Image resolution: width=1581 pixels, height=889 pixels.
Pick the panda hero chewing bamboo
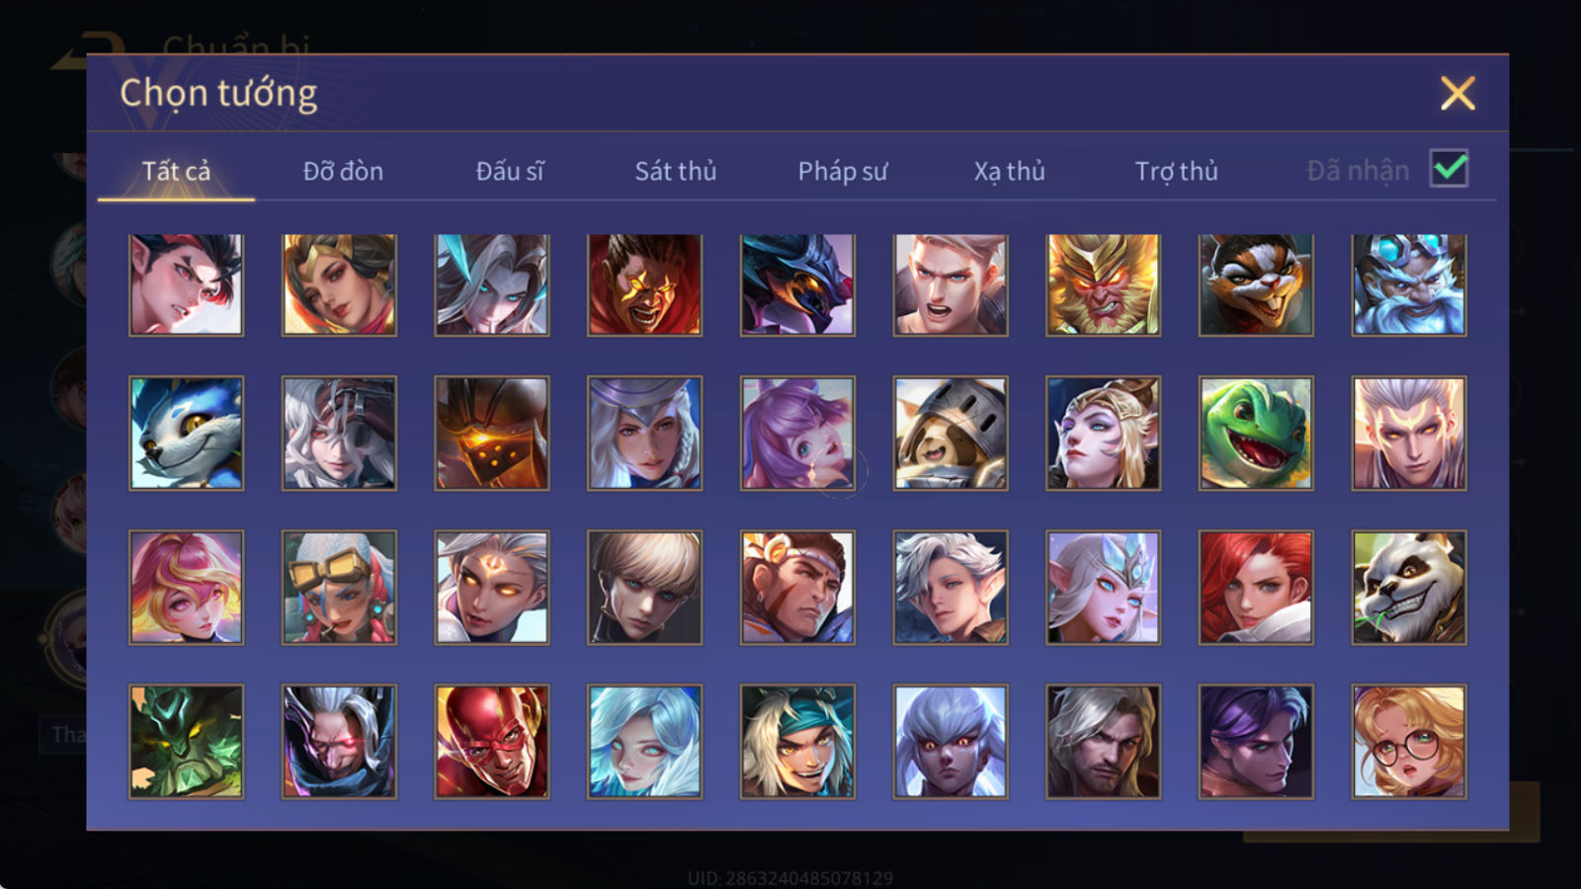click(x=1409, y=588)
